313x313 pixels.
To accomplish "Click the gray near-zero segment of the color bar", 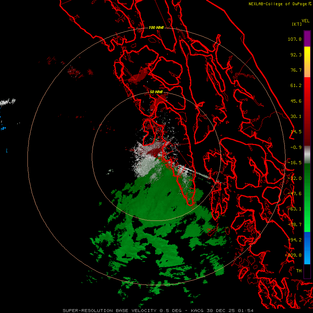I will [x=307, y=154].
